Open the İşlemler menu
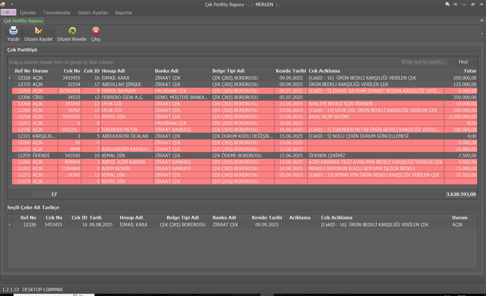 point(28,13)
